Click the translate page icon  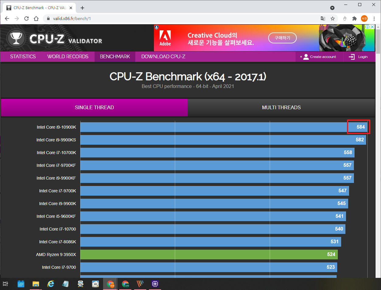click(323, 19)
